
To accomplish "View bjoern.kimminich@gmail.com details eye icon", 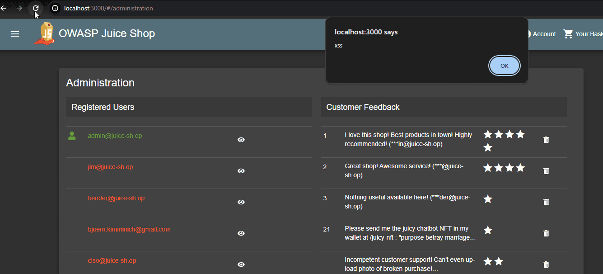I will point(241,233).
